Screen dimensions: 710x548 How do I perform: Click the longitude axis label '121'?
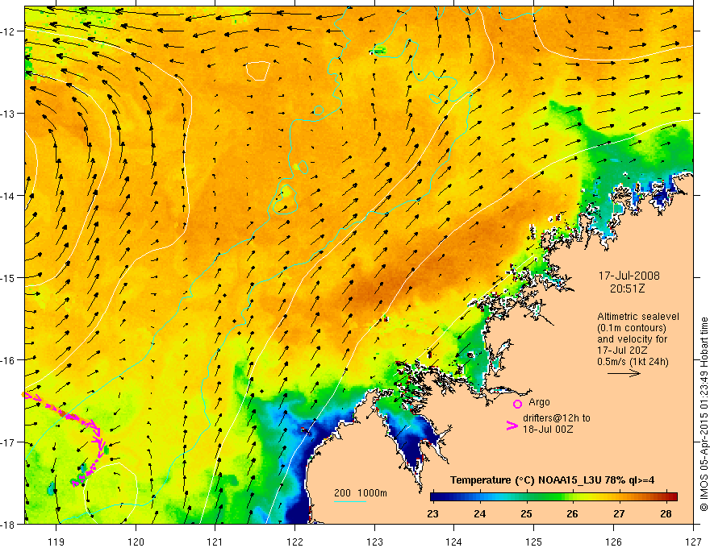[x=215, y=542]
